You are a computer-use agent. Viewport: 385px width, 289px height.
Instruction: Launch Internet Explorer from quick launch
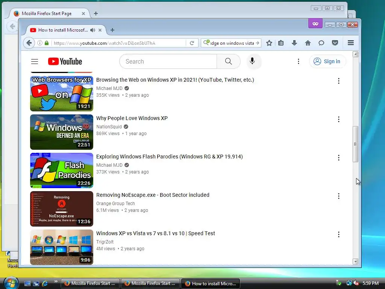(45, 283)
